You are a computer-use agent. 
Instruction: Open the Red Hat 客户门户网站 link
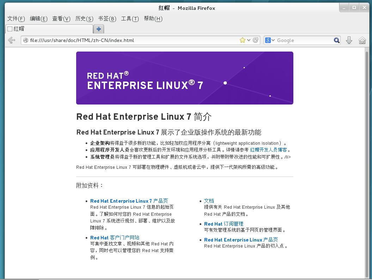[115, 238]
